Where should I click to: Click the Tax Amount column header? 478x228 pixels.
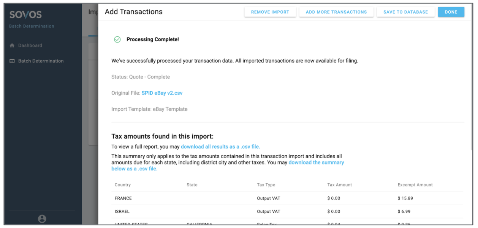point(339,185)
